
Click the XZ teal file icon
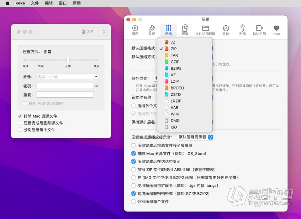(166, 75)
